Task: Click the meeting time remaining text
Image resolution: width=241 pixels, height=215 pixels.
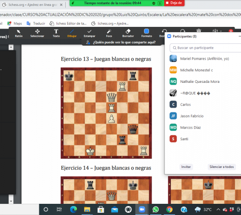Action: click(113, 3)
